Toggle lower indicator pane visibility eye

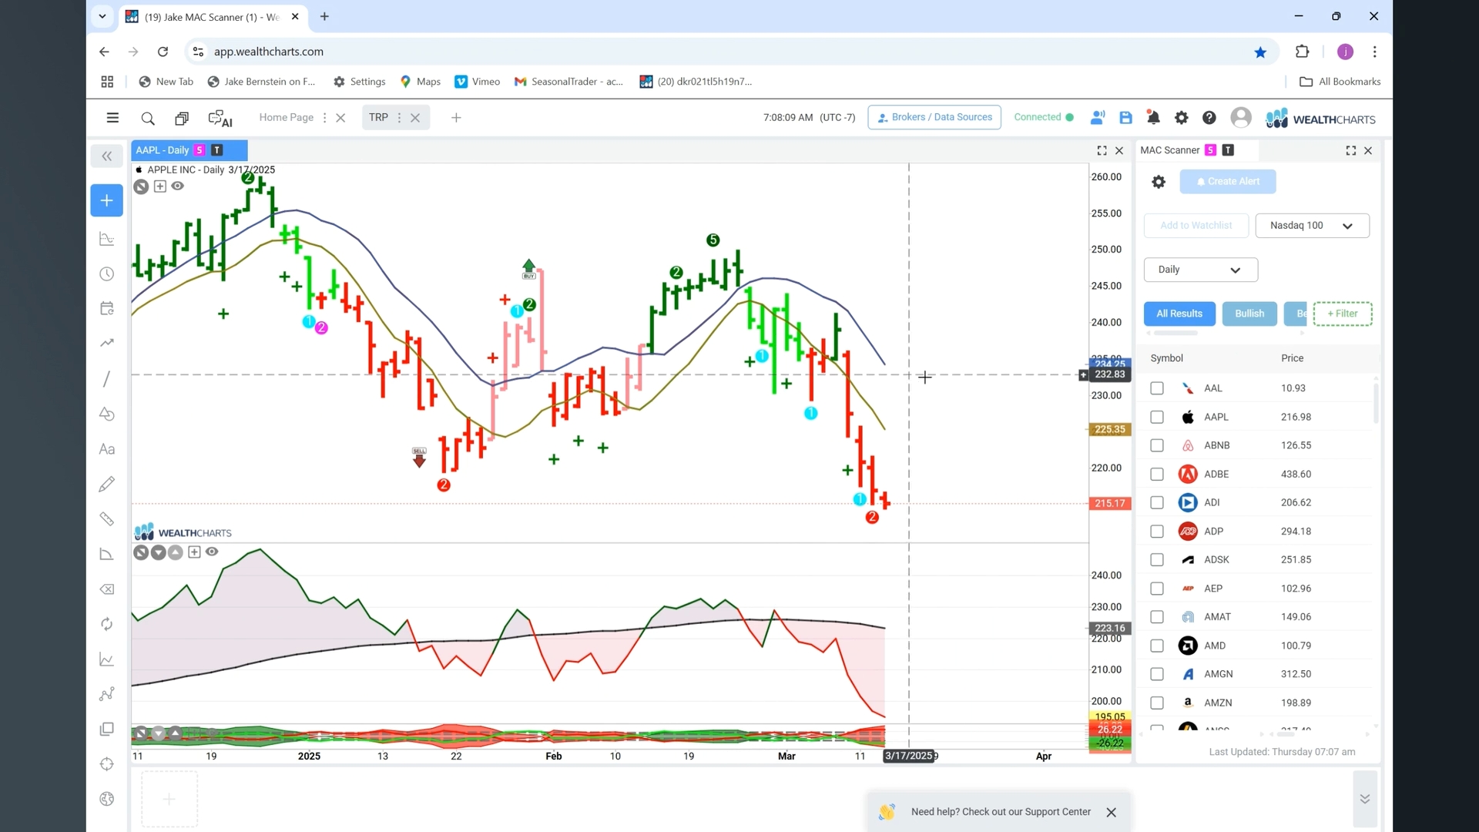[x=212, y=552]
